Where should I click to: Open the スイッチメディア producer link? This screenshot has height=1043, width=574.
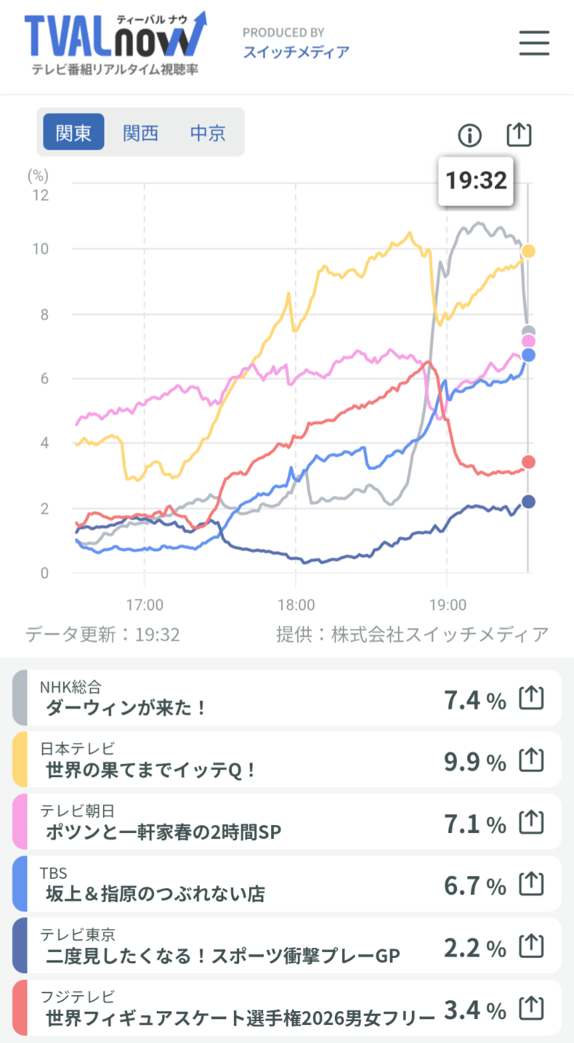coord(296,52)
